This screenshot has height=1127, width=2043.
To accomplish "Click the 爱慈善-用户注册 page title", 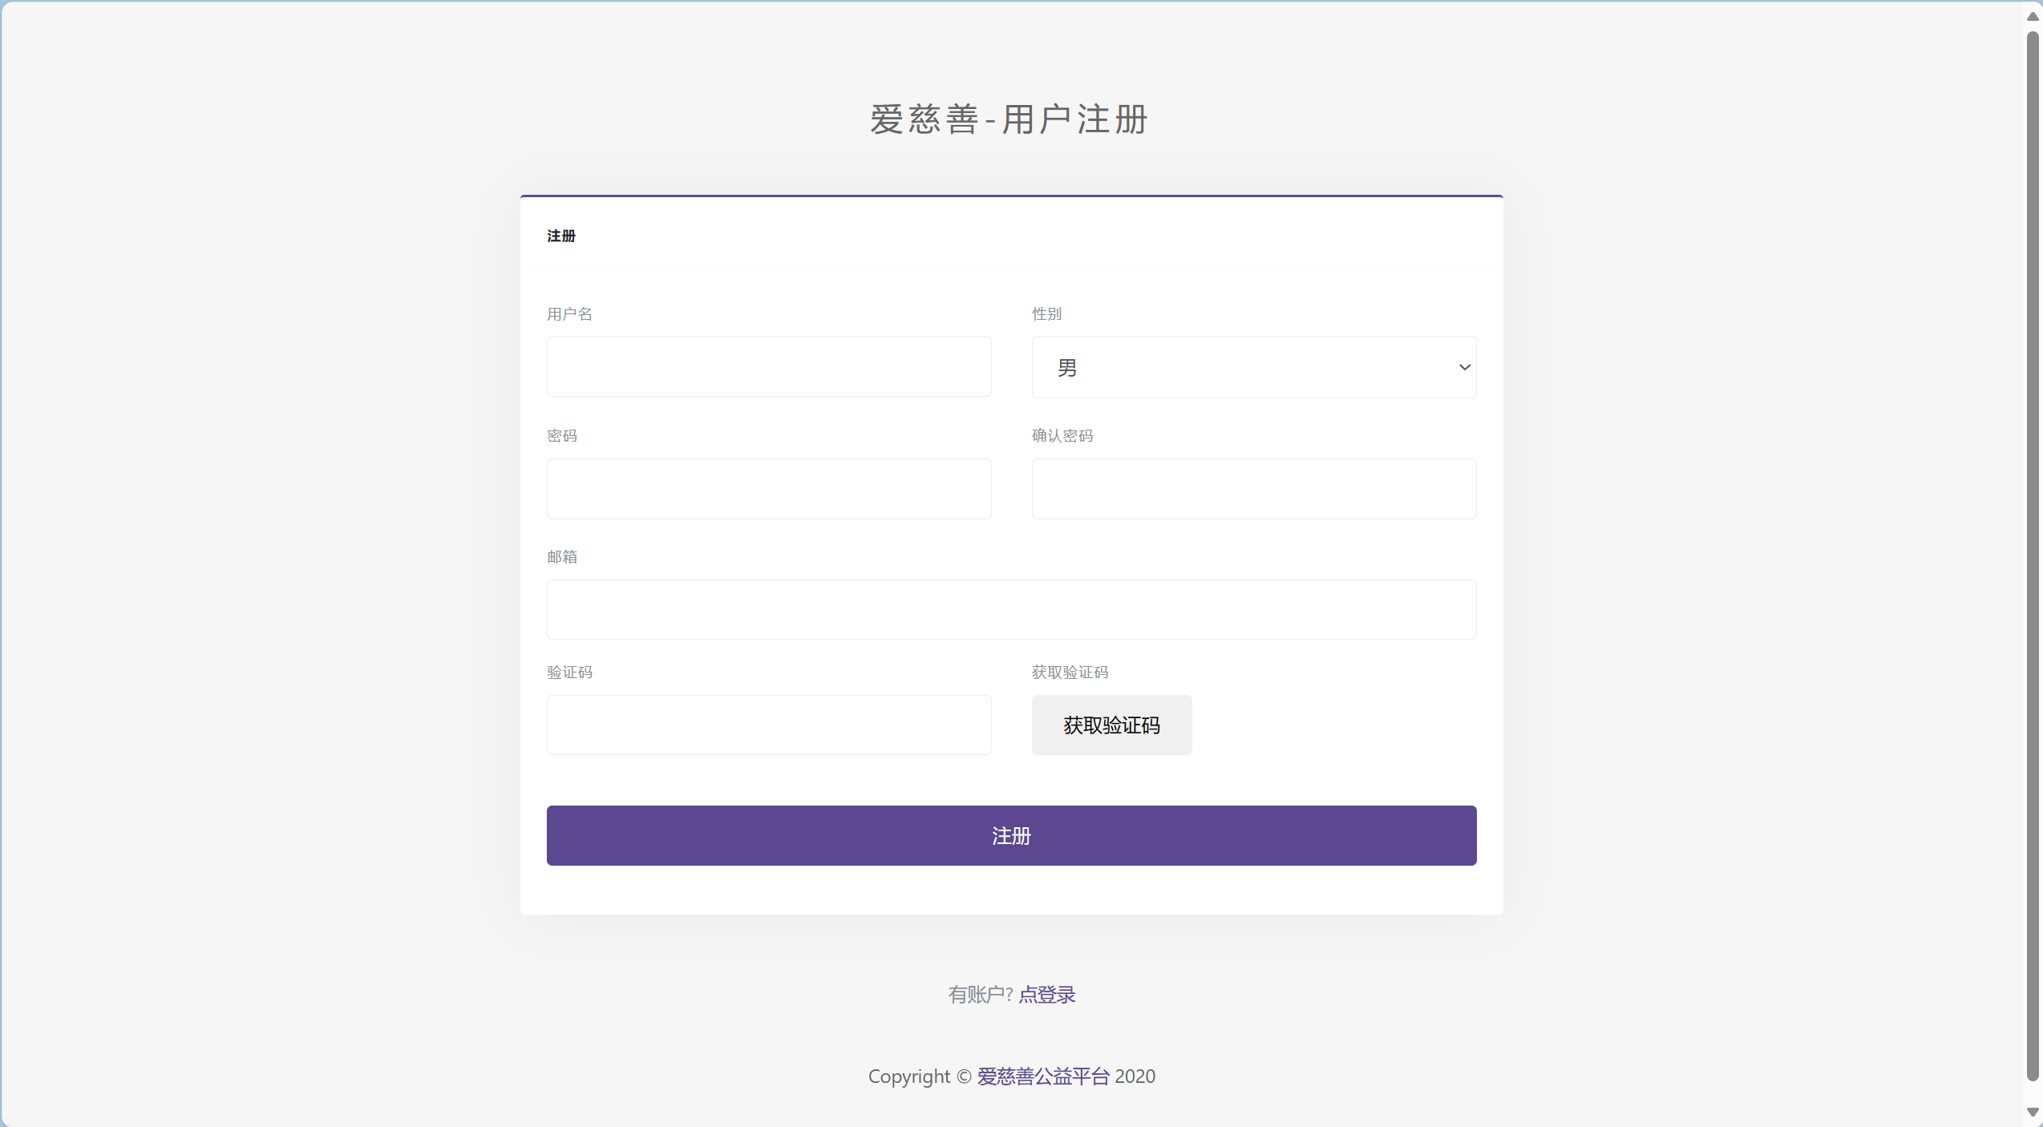I will (1009, 119).
